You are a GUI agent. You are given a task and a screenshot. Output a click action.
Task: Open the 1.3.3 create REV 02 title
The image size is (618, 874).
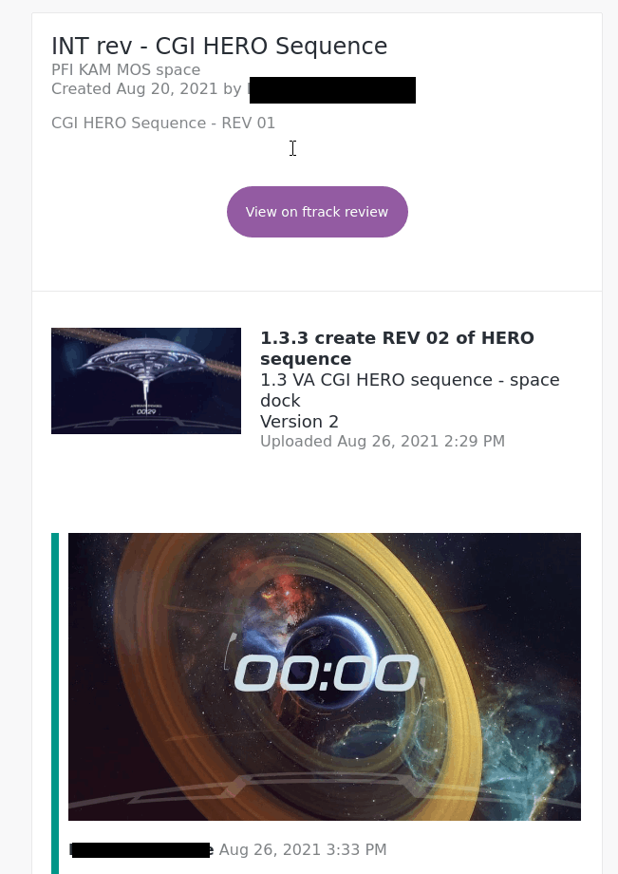click(x=397, y=348)
